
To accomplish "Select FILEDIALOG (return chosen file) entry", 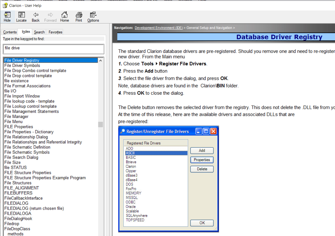I will pyautogui.click(x=34, y=208).
